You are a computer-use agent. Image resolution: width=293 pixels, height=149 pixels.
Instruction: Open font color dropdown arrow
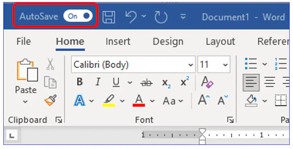pyautogui.click(x=152, y=101)
